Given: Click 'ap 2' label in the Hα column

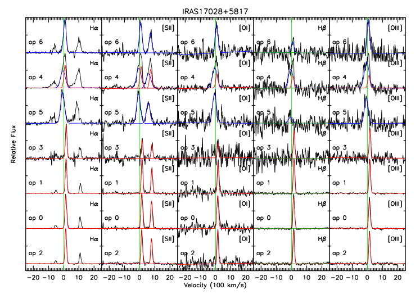Looking at the screenshot, I should click(35, 253).
